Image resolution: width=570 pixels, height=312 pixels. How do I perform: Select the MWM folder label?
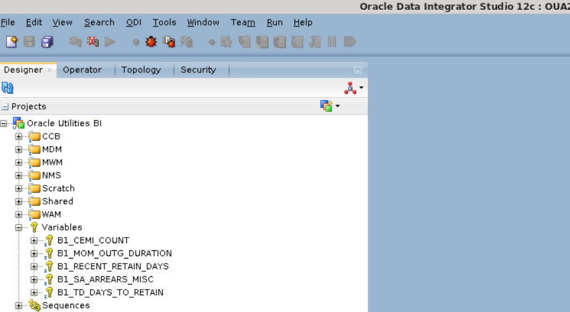pyautogui.click(x=53, y=163)
